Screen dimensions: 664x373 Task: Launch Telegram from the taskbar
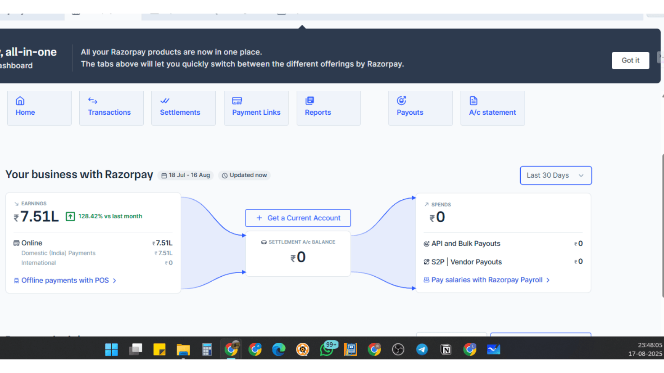(x=422, y=350)
